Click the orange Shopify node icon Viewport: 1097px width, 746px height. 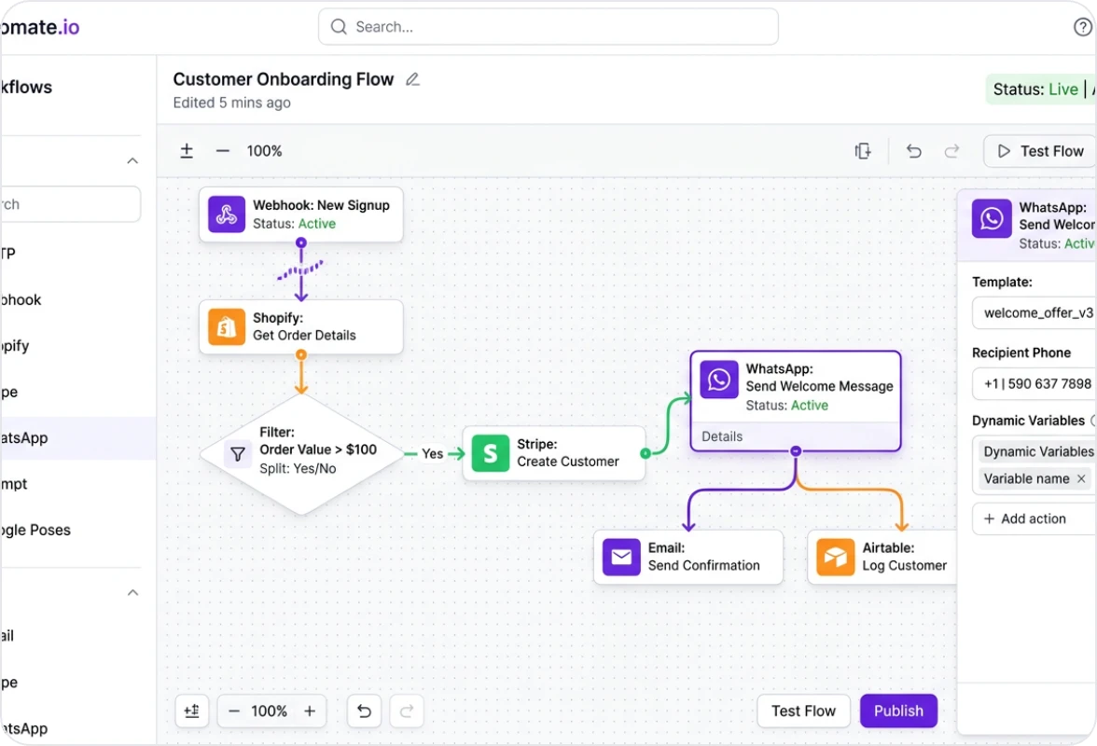tap(227, 326)
